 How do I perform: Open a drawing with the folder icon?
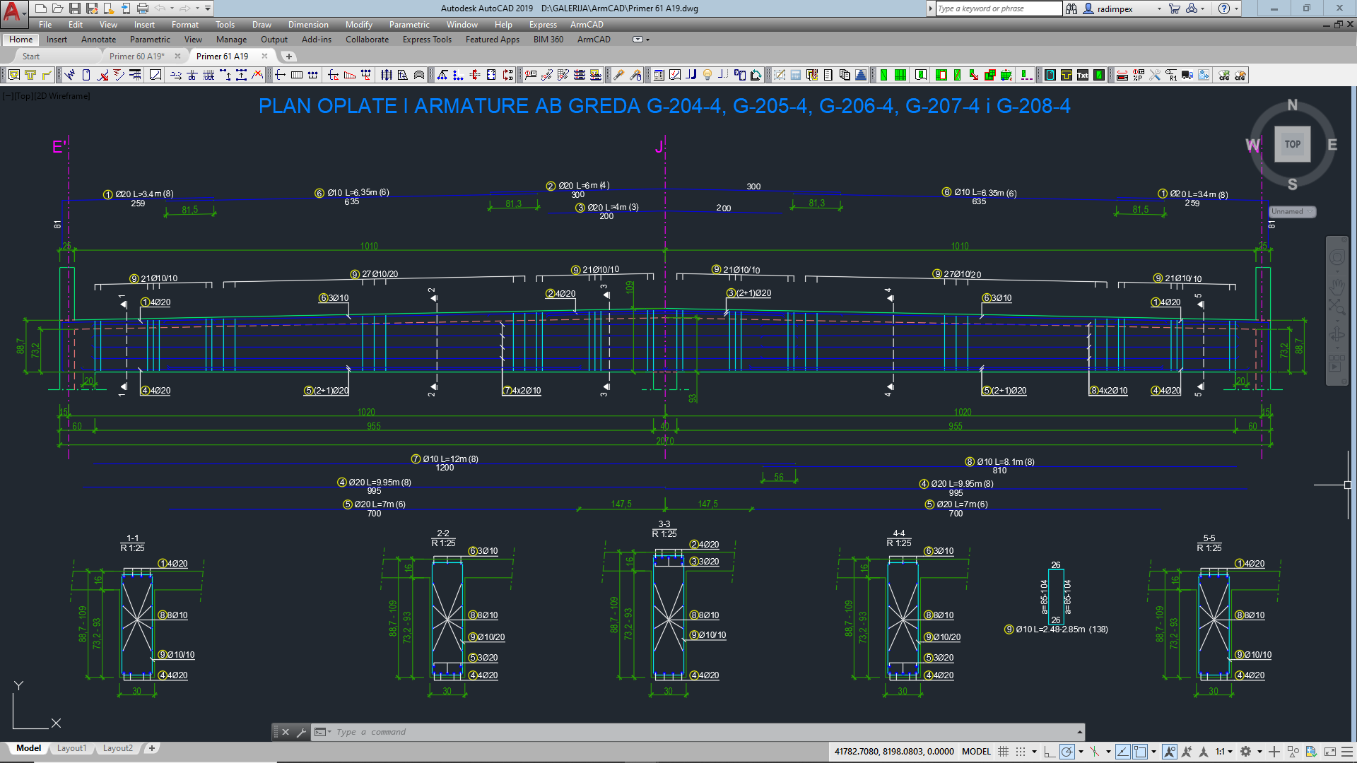click(58, 8)
